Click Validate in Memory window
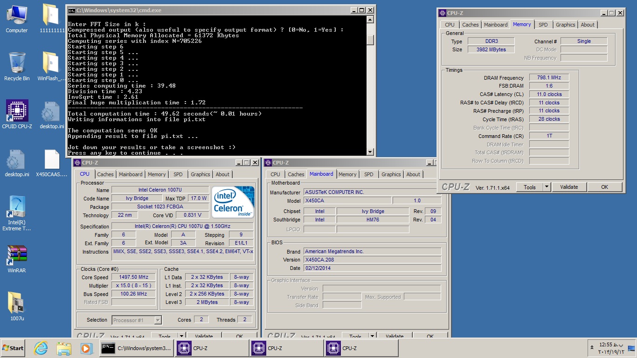The width and height of the screenshot is (637, 358). (x=569, y=187)
